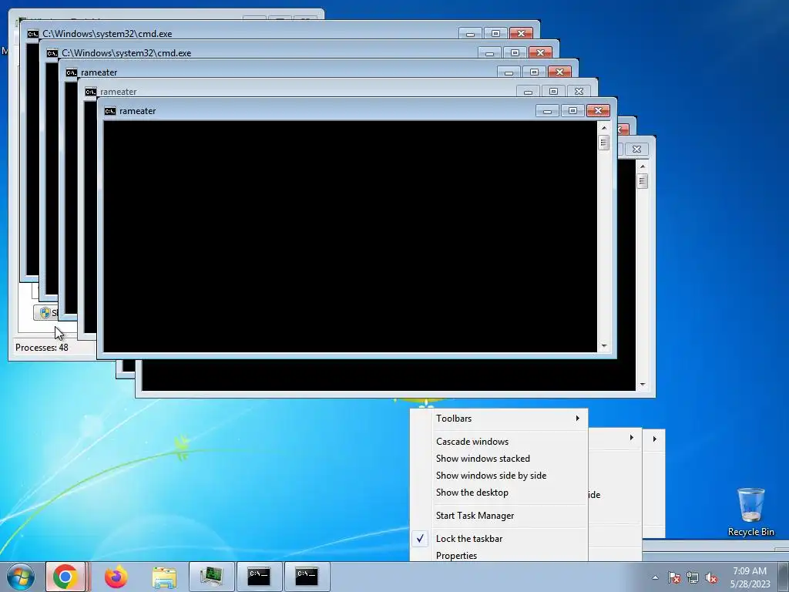Maximize the second cmd.exe window

(x=515, y=52)
